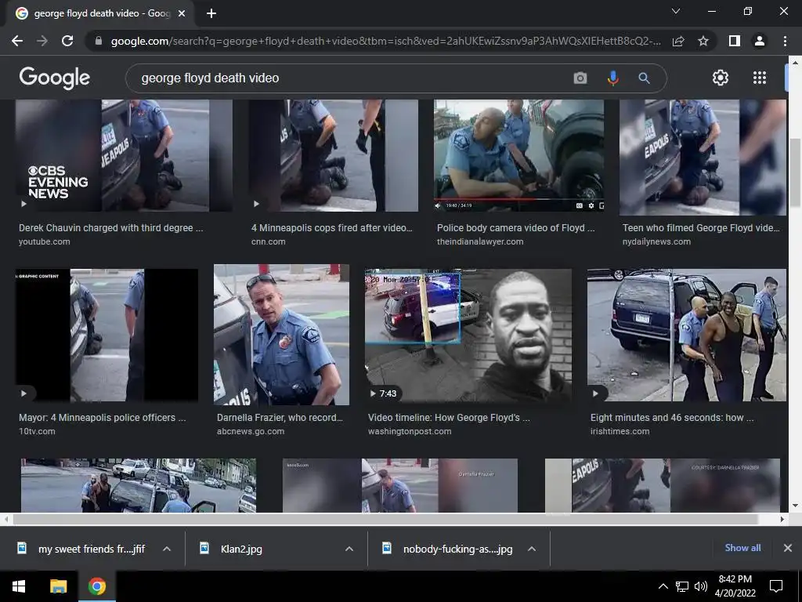
Task: Click the scroll-right arrow of the horizontal scrollbar
Action: [x=782, y=519]
